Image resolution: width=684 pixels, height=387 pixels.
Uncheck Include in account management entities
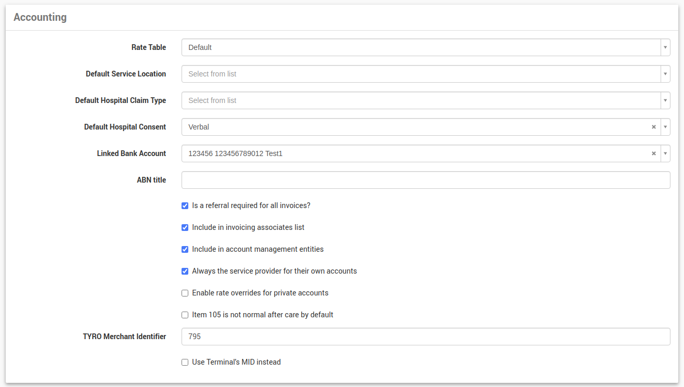185,249
